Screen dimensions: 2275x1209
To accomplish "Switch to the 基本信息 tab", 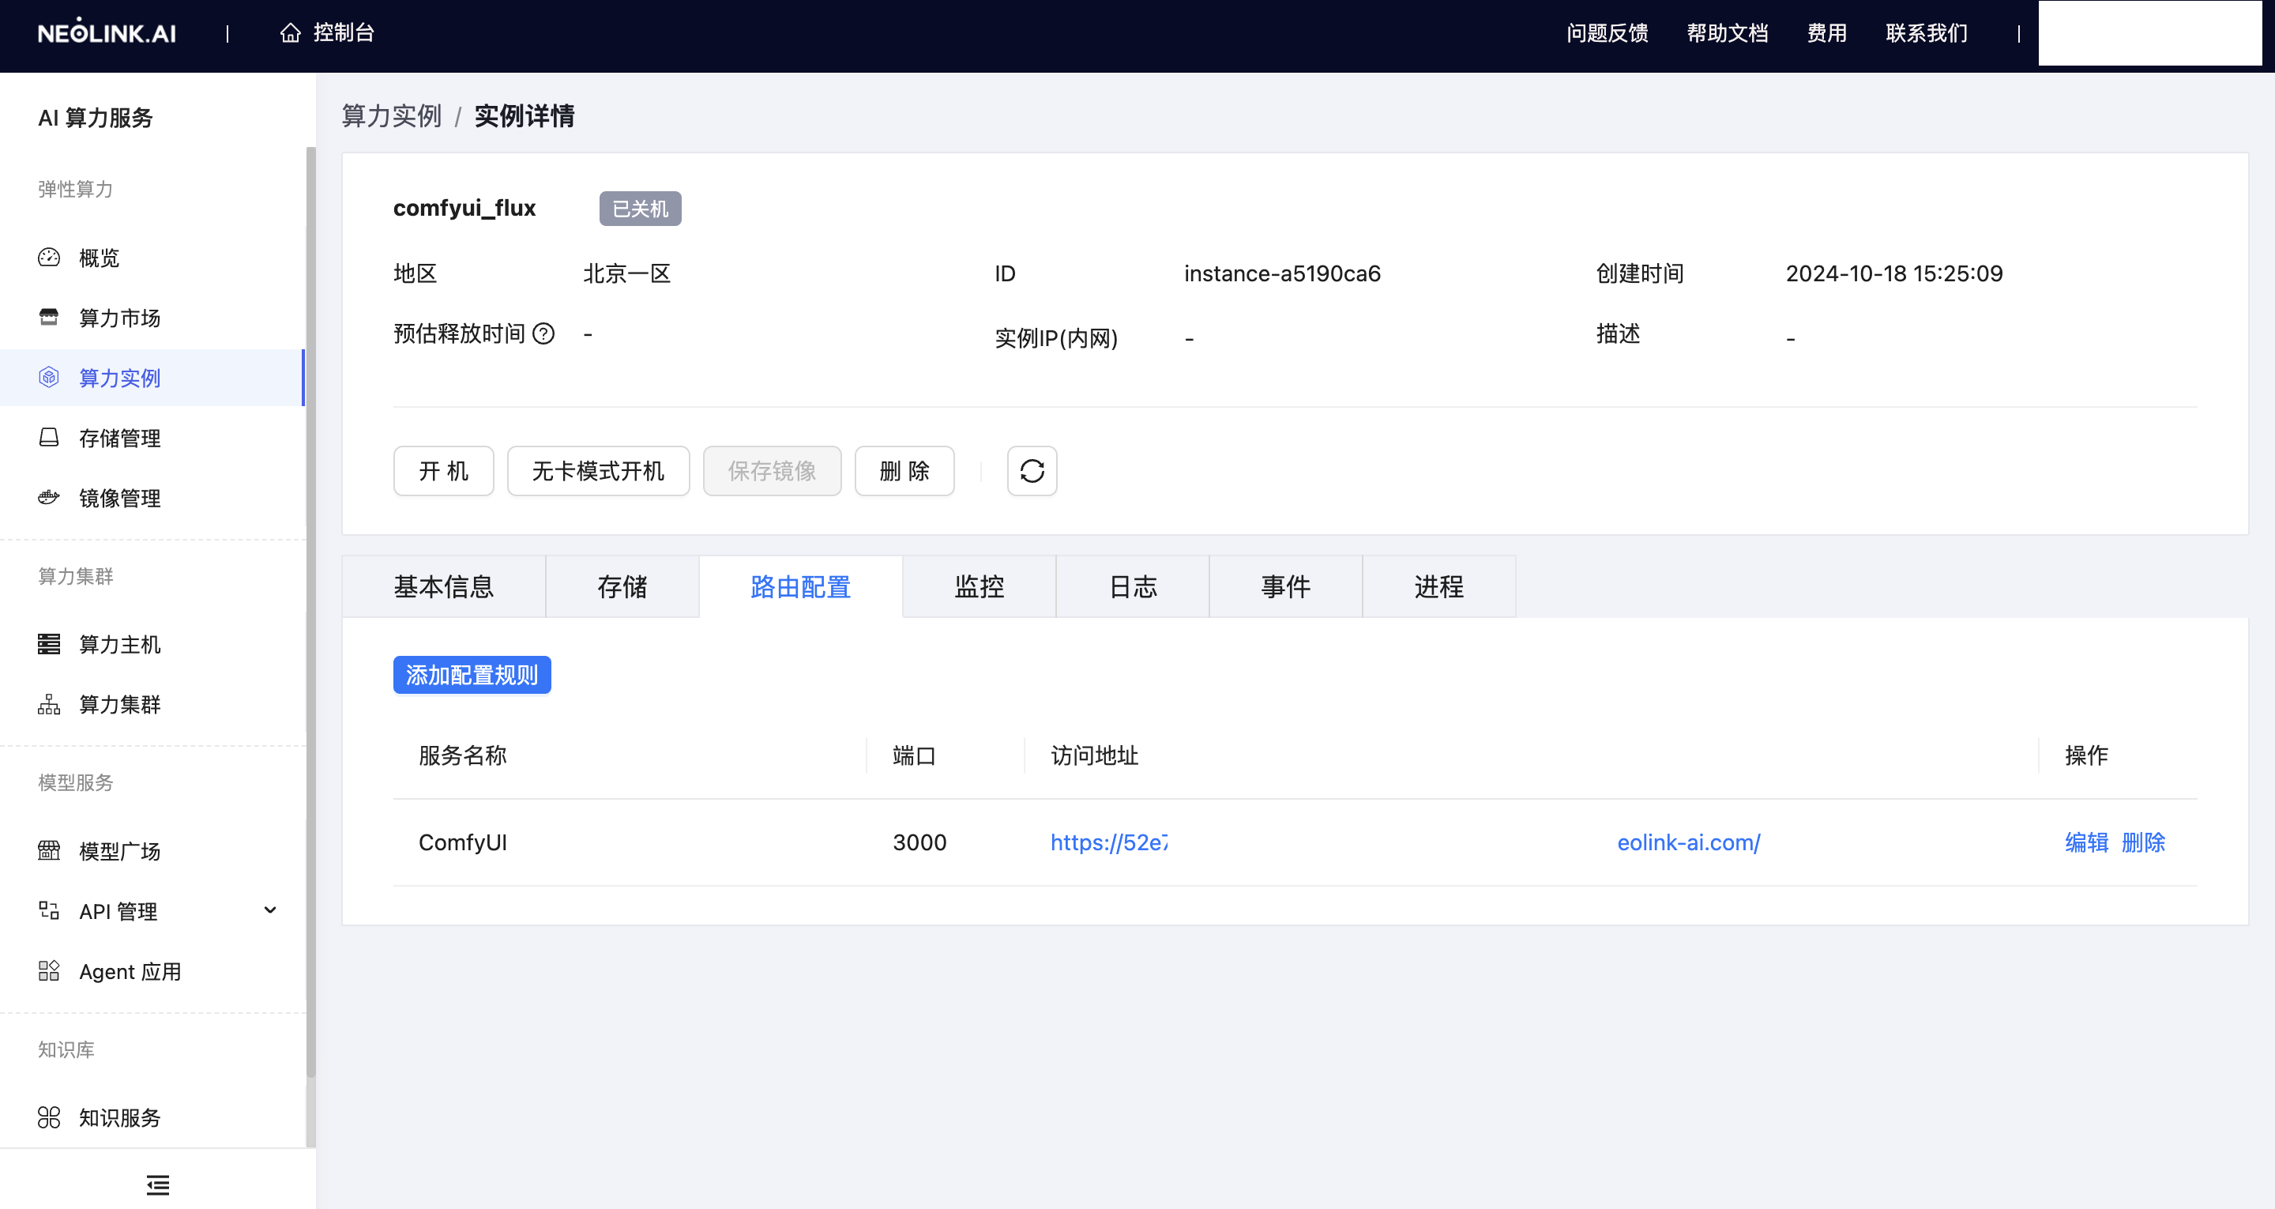I will pyautogui.click(x=443, y=587).
